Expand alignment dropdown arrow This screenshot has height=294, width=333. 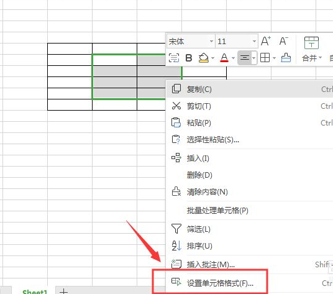(253, 58)
